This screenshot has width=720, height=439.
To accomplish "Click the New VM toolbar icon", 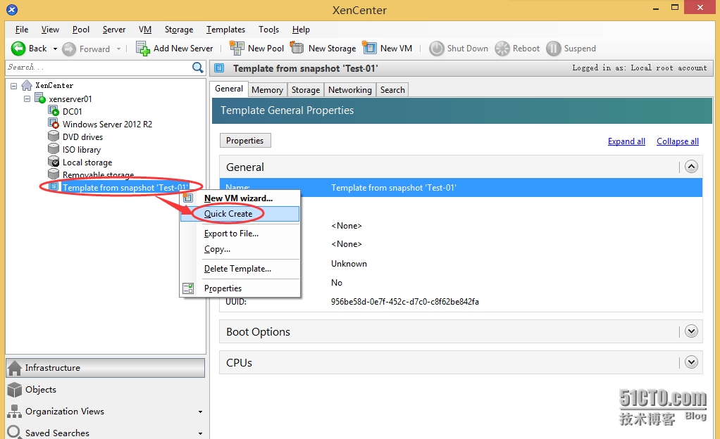I will click(x=369, y=48).
